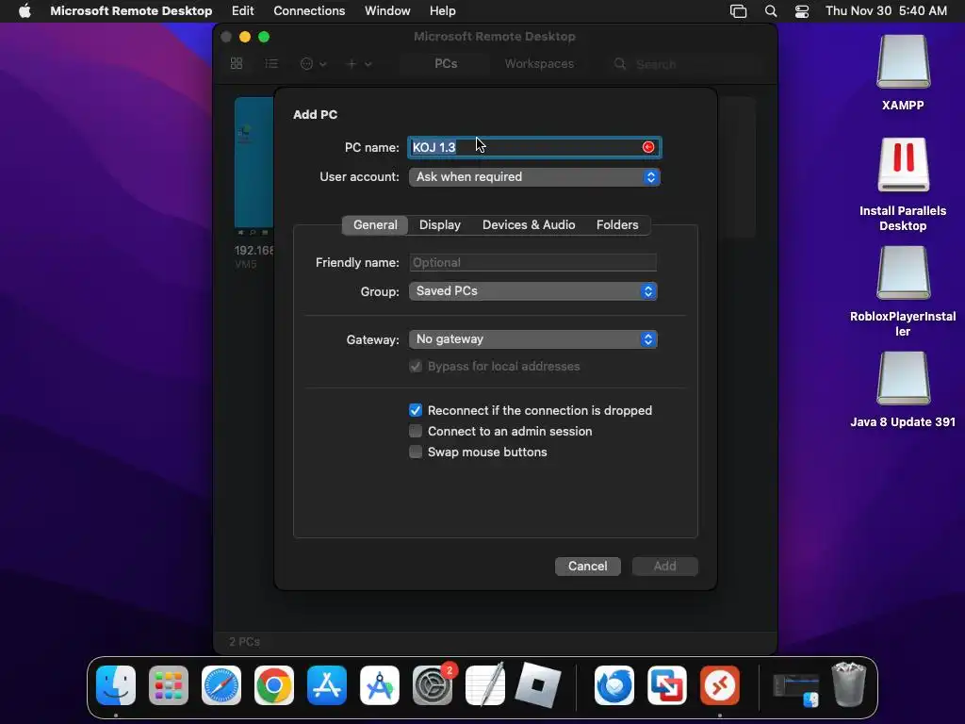The image size is (965, 724).
Task: Click the search magnifier in Remote Desktop window
Action: 620,64
